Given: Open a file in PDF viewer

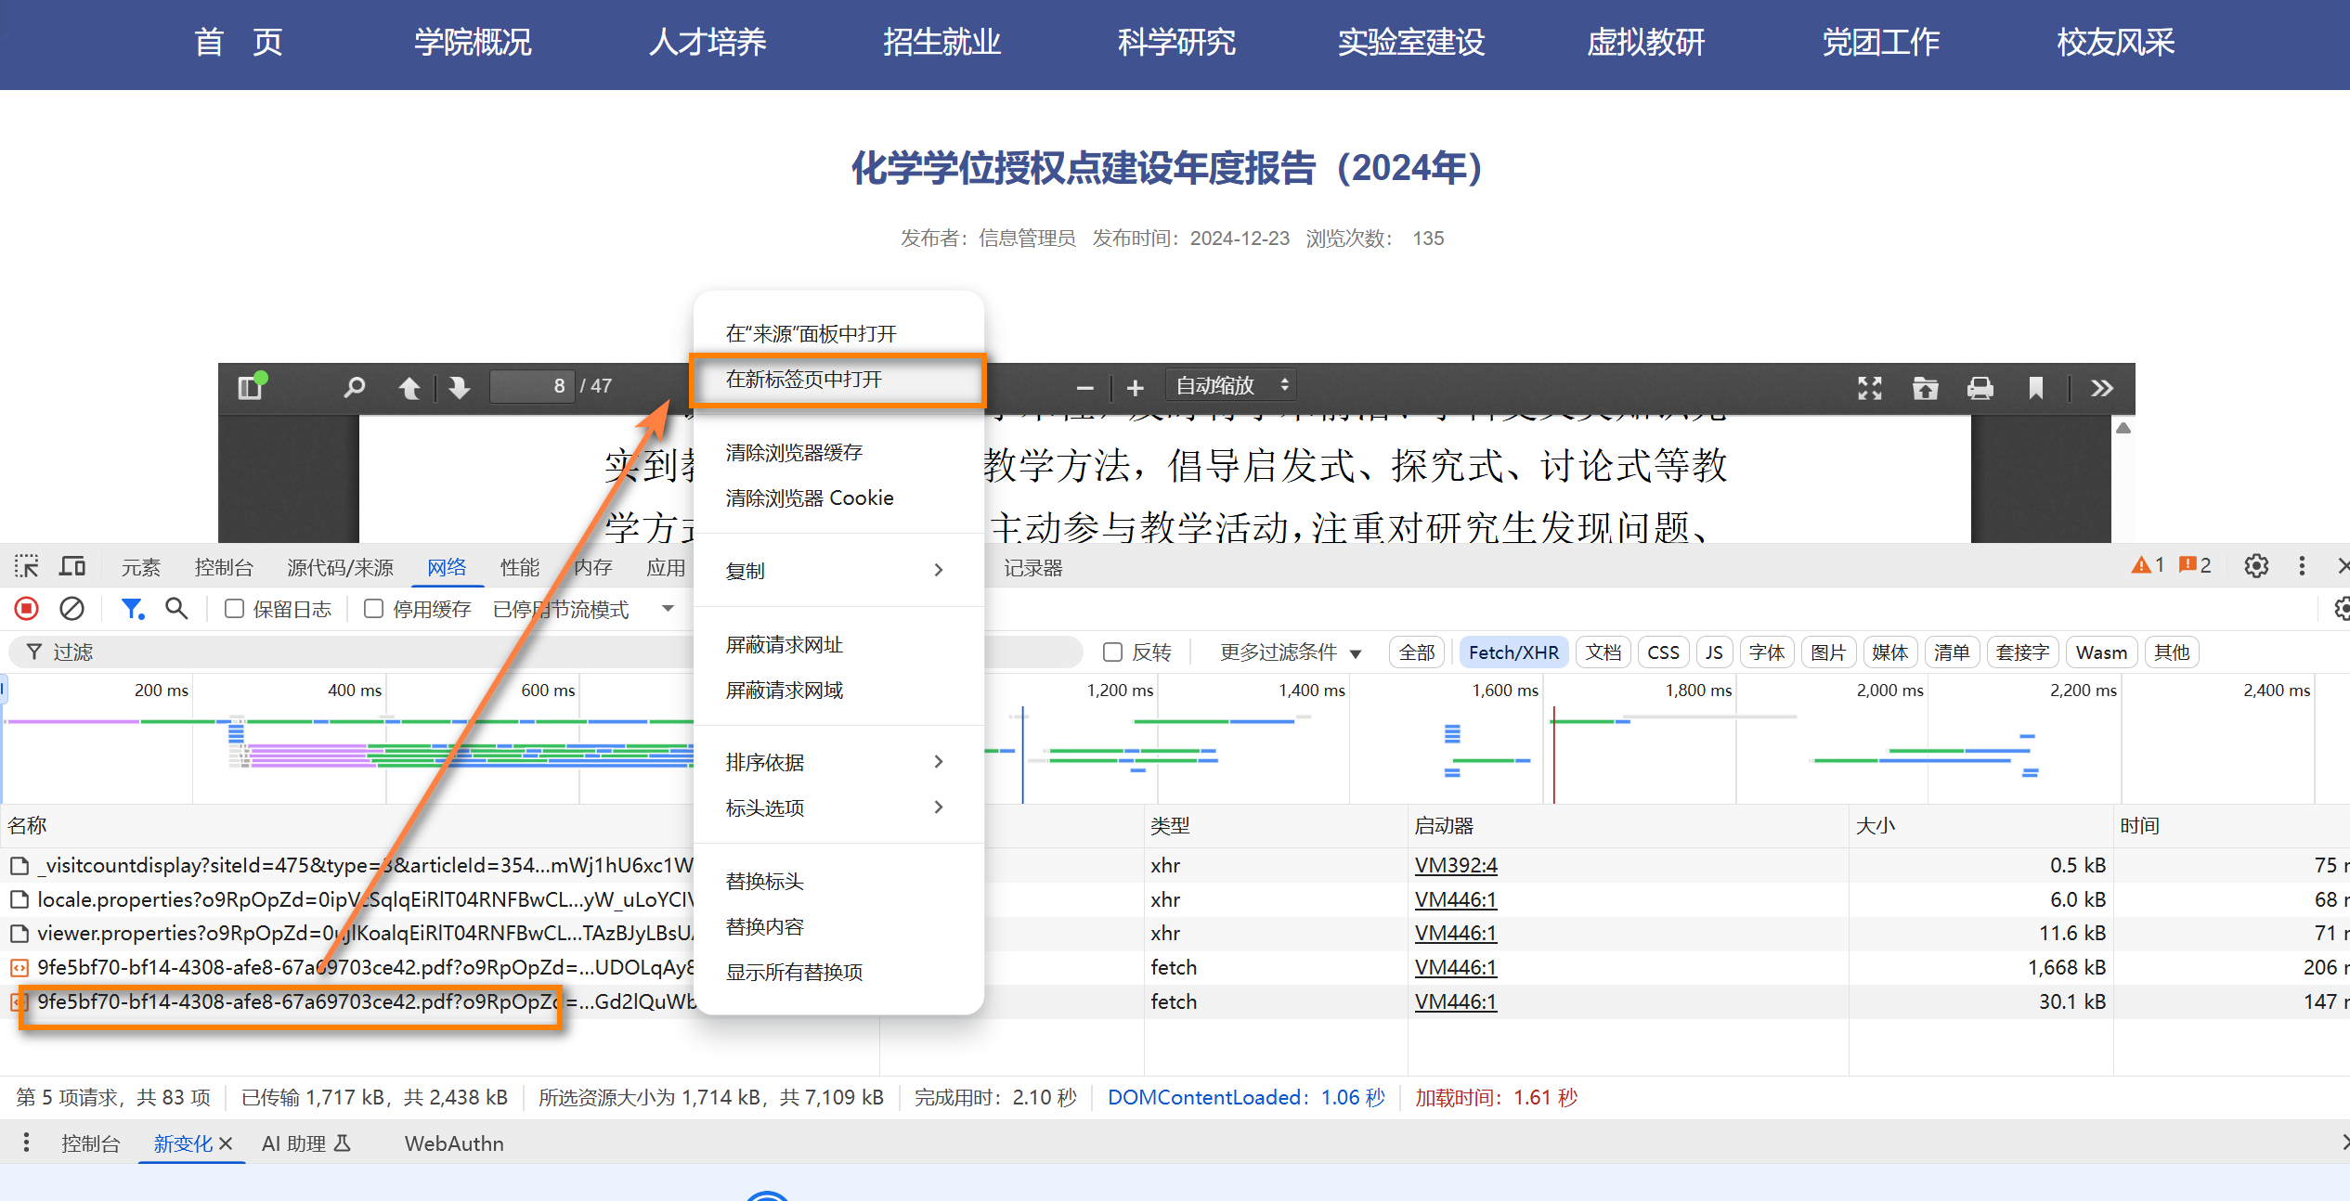Looking at the screenshot, I should (x=1925, y=388).
